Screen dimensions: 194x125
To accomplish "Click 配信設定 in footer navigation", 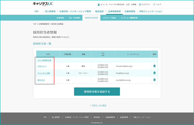I will coord(97,117).
